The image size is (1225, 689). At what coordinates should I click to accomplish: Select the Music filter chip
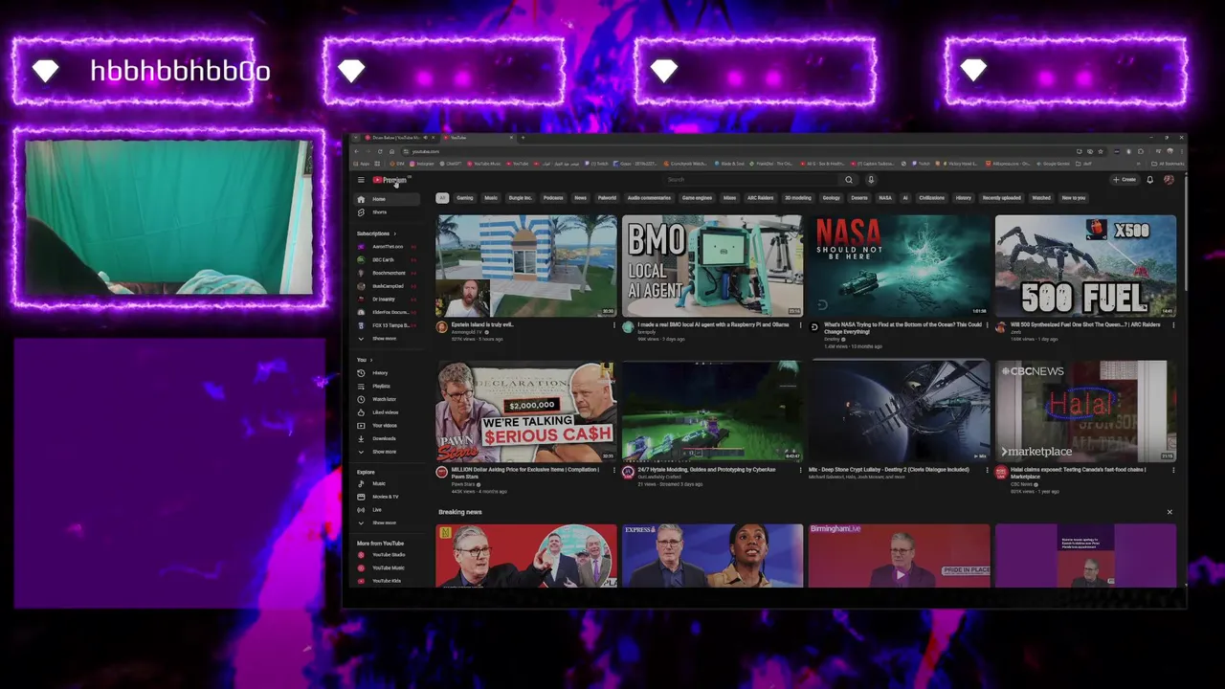click(491, 198)
